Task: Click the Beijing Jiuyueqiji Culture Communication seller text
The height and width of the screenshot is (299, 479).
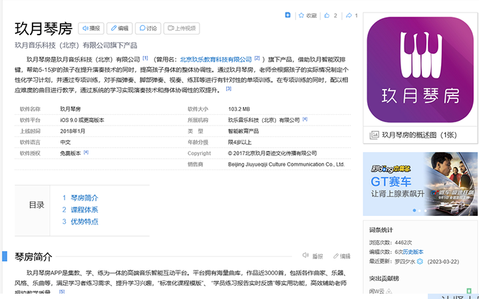Action: pyautogui.click(x=286, y=165)
